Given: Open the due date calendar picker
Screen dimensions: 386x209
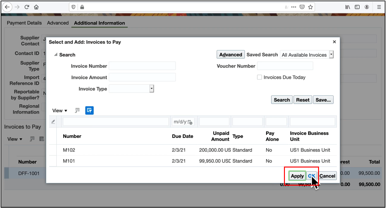Looking at the screenshot, I should coord(190,122).
